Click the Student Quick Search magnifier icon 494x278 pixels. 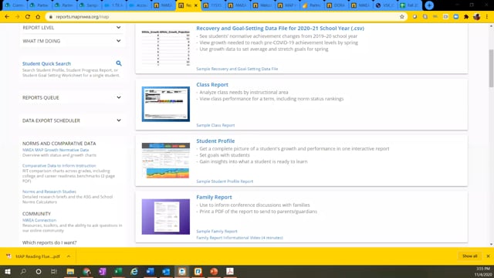click(119, 63)
